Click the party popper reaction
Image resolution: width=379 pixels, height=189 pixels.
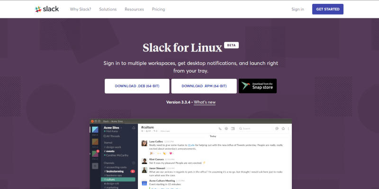[x=152, y=153]
